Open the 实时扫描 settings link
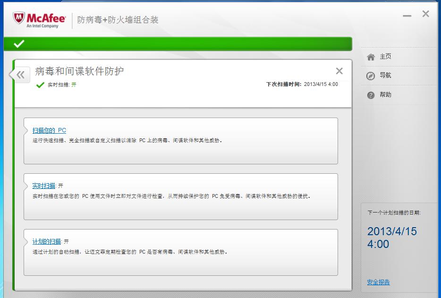 coord(44,186)
